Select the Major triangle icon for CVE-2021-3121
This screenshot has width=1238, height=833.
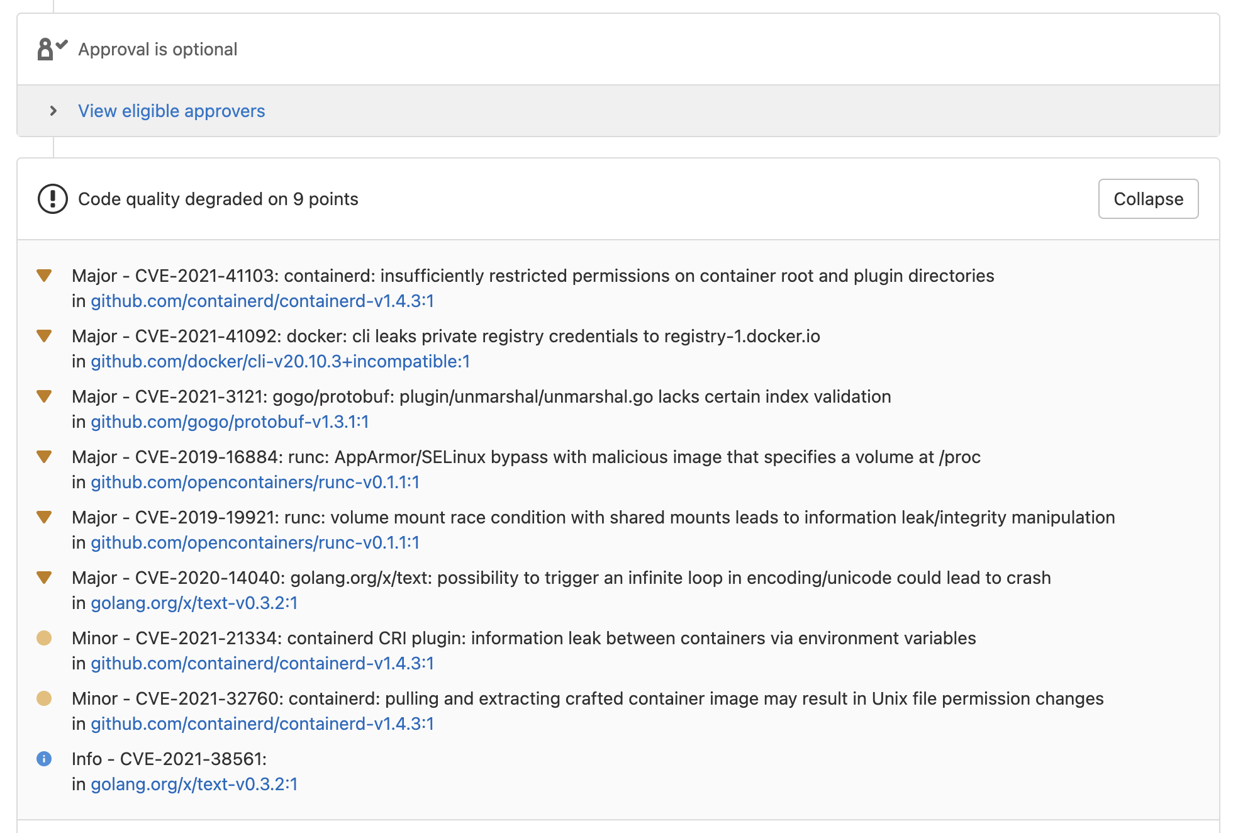click(44, 396)
